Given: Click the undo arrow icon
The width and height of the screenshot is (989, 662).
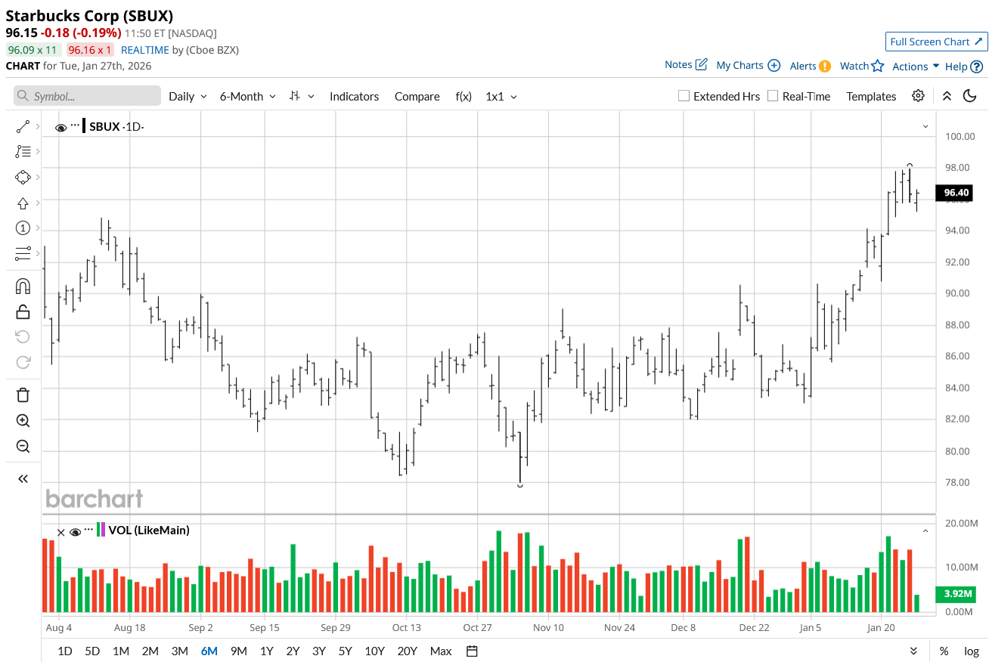Looking at the screenshot, I should 23,337.
